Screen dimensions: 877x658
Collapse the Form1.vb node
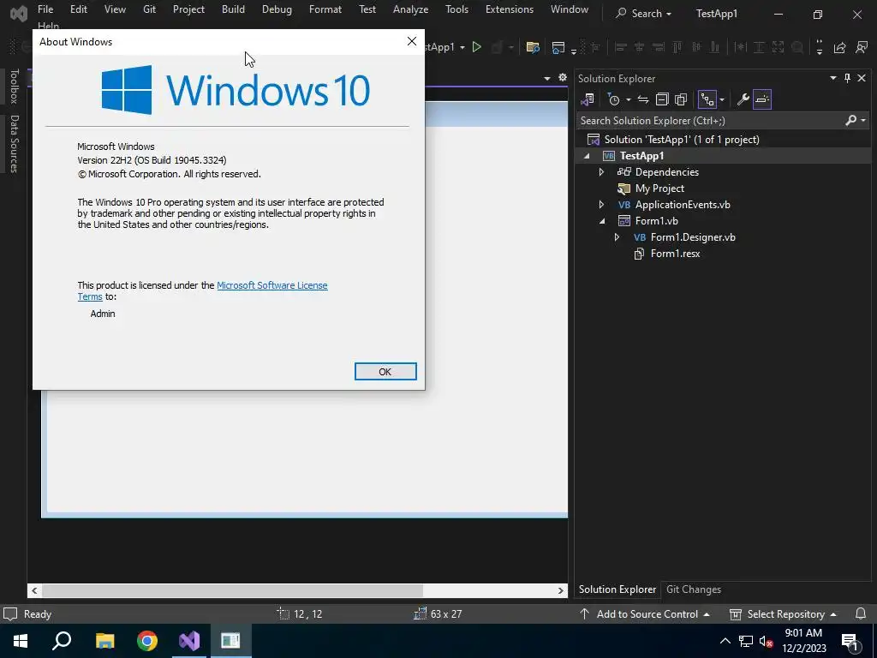click(x=602, y=221)
